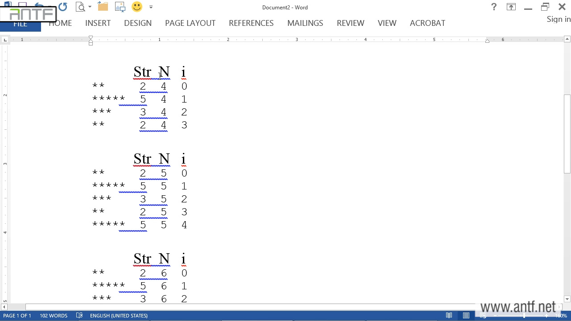Open Ribbon Display Options menu
Viewport: 571px width, 321px height.
point(511,7)
